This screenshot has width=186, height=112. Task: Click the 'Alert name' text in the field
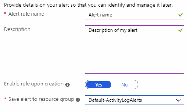pyautogui.click(x=100, y=15)
